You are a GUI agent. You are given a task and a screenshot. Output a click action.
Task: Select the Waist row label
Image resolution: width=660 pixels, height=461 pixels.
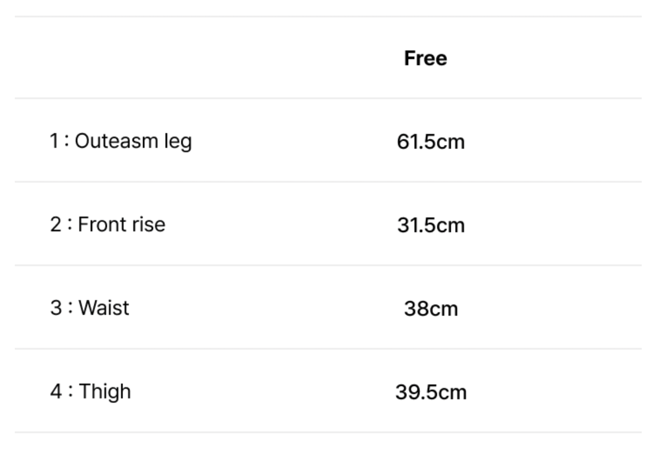pyautogui.click(x=90, y=308)
